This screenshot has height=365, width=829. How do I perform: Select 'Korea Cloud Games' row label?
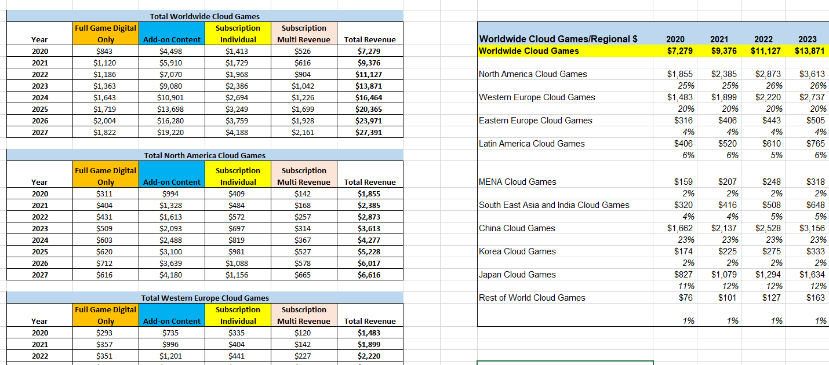pos(565,251)
